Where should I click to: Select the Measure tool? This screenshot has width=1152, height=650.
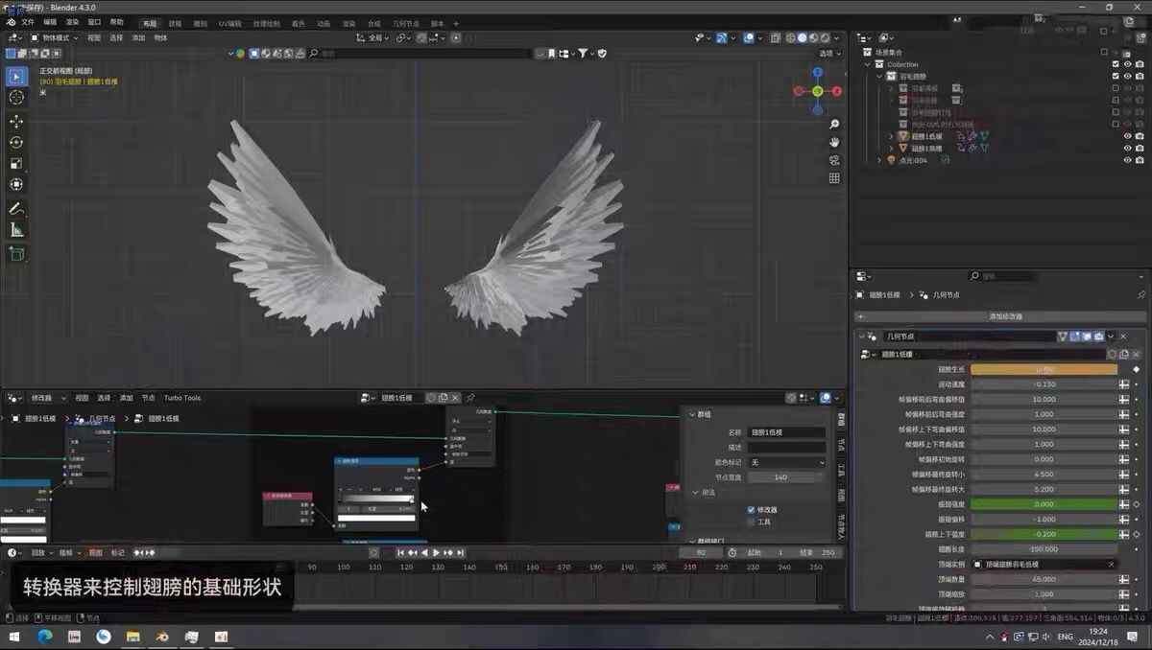coord(16,230)
